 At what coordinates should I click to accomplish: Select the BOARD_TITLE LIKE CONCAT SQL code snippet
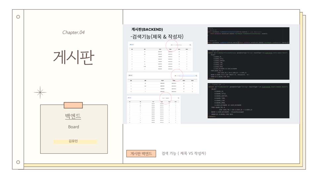pos(248,65)
